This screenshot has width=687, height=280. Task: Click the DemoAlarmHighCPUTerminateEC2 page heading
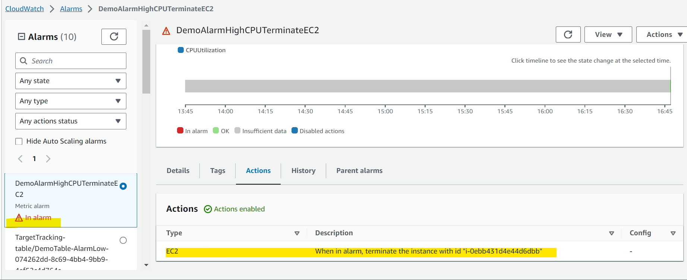(248, 30)
